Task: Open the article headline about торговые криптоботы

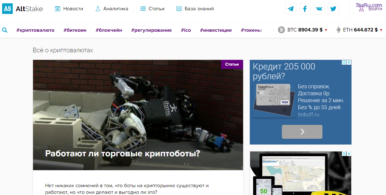Action: tap(122, 153)
